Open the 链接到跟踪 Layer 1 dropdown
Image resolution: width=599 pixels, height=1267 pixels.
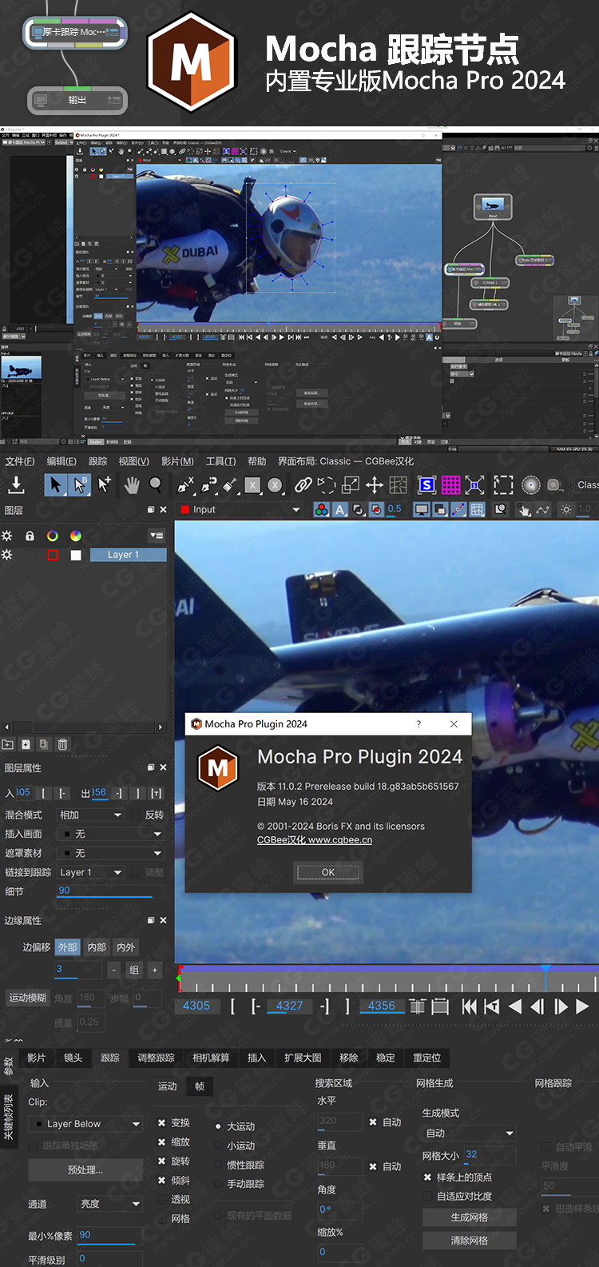click(x=90, y=872)
